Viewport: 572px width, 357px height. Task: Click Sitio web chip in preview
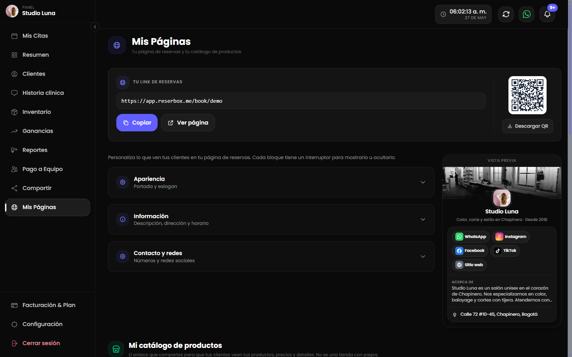click(469, 265)
